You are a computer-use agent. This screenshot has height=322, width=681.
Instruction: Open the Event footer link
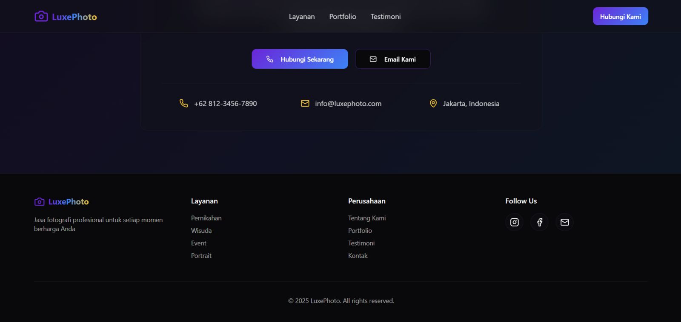[198, 243]
